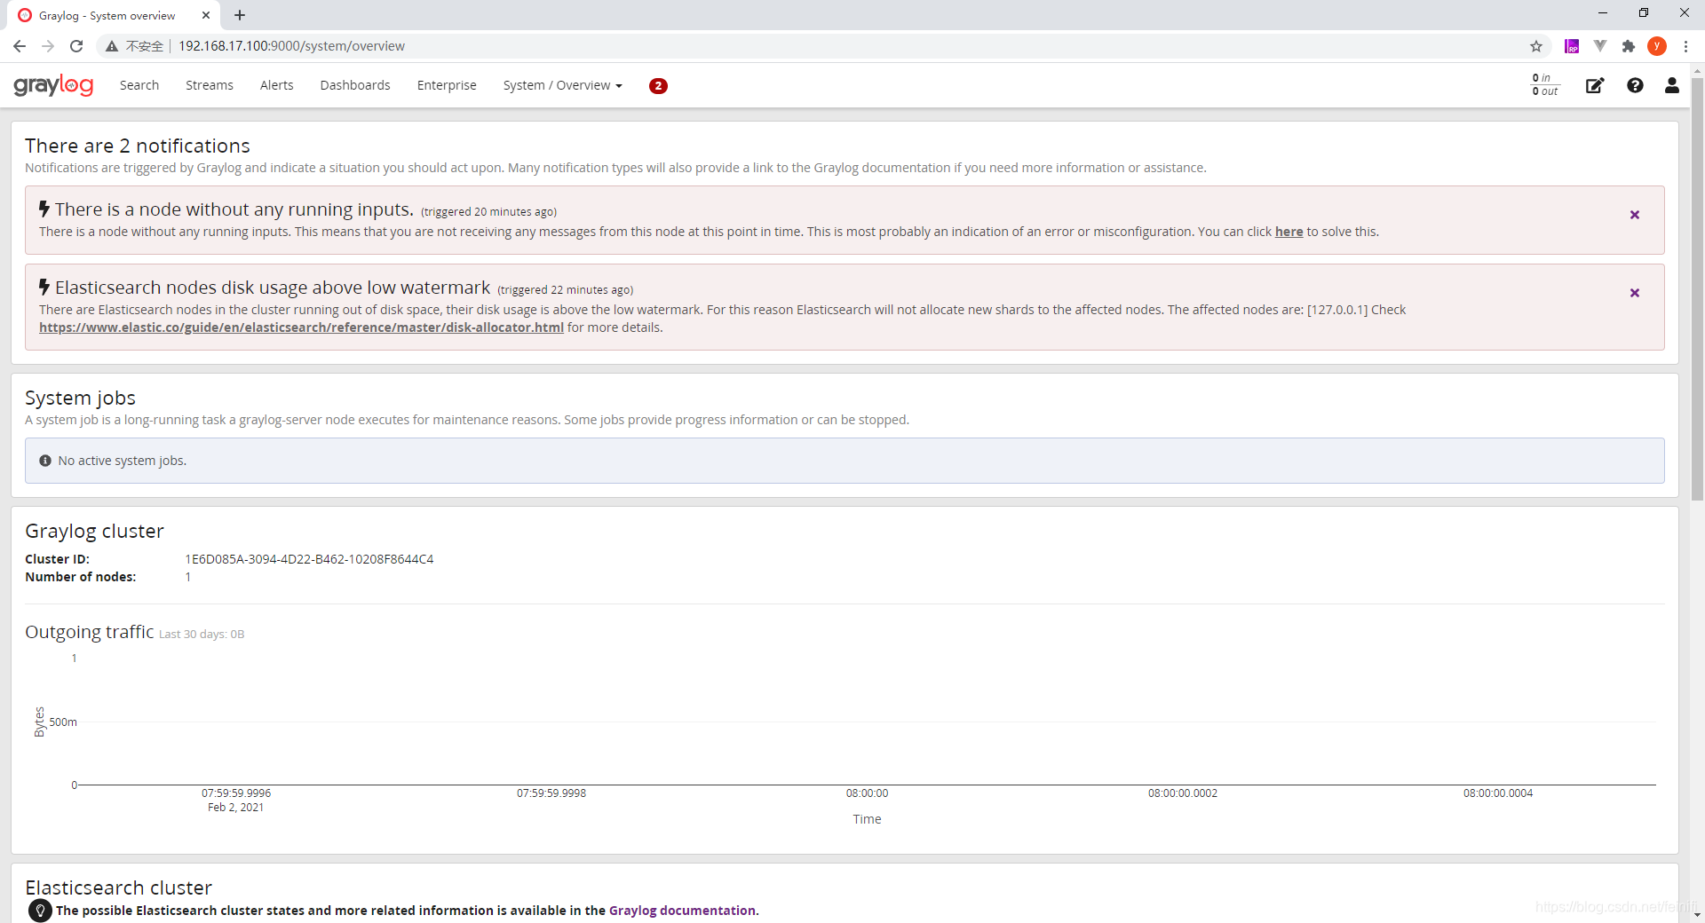Click the lightbulb hint icon in Elasticsearch cluster
This screenshot has height=923, width=1705.
click(x=40, y=911)
